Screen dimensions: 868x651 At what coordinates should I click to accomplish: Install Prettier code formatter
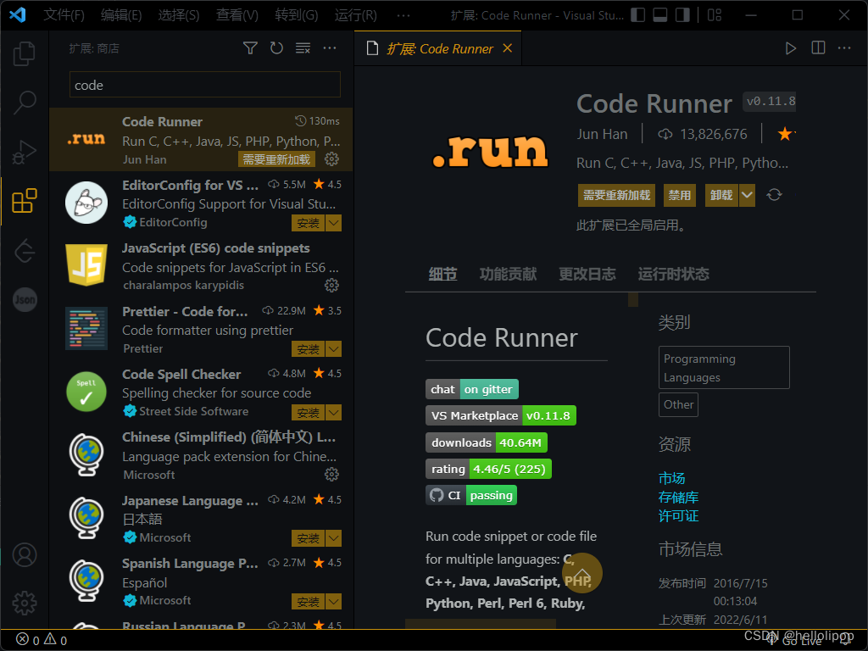309,349
